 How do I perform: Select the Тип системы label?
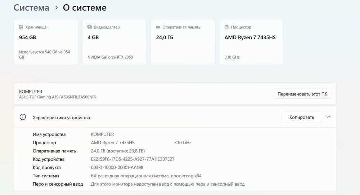pyautogui.click(x=46, y=176)
